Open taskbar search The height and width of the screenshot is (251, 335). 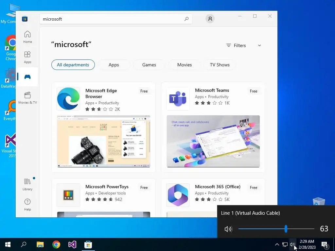(x=24, y=244)
